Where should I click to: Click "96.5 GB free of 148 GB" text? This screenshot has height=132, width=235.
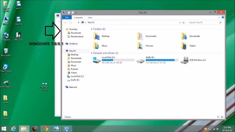coord(112,63)
